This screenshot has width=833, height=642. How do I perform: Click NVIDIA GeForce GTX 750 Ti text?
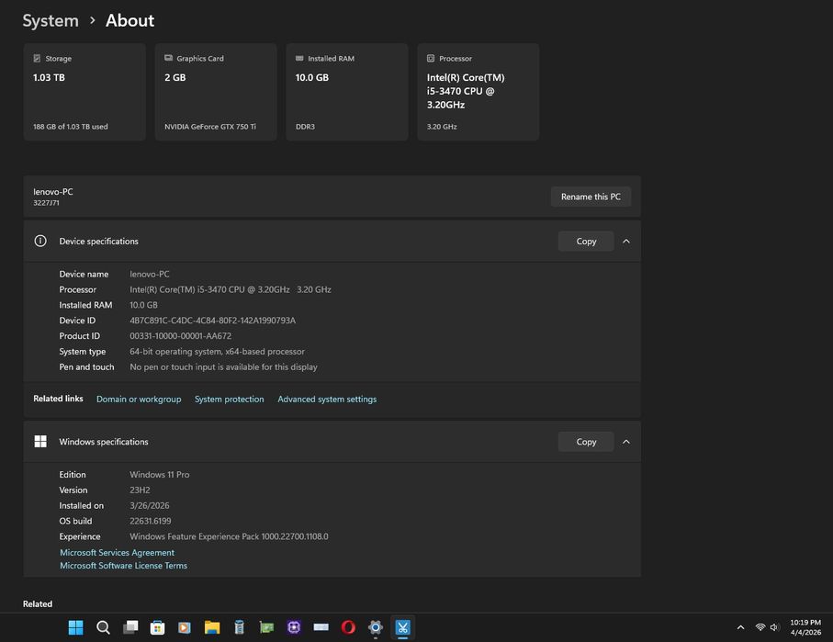(x=209, y=127)
